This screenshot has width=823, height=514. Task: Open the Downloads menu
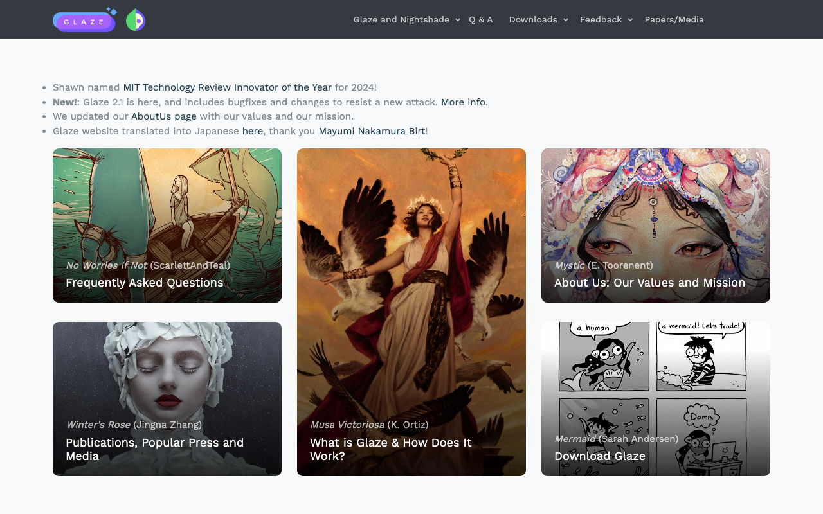(533, 19)
